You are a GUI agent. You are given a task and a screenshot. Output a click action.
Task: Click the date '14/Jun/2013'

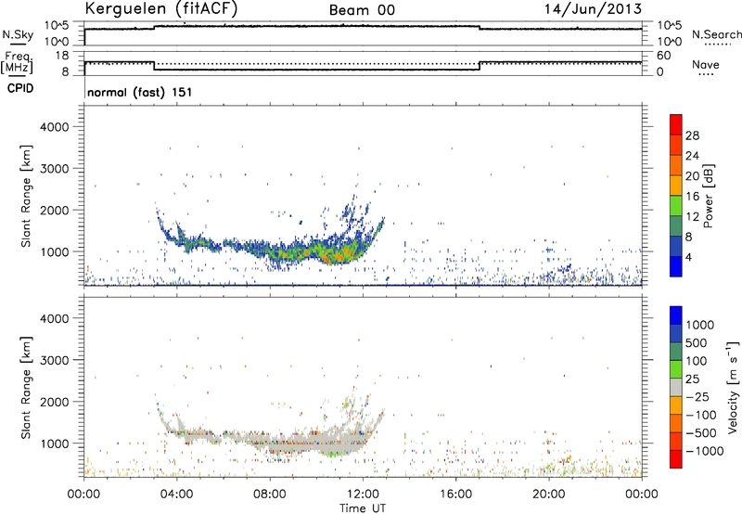click(593, 8)
